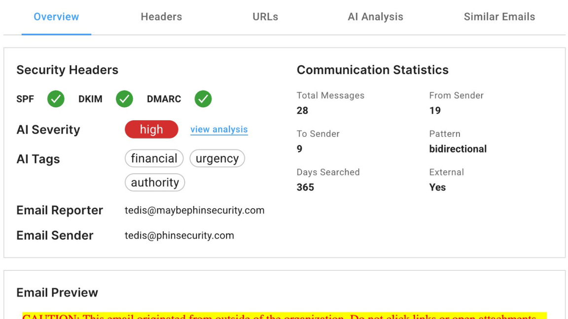
Task: Select the urgency AI tag
Action: pyautogui.click(x=217, y=159)
